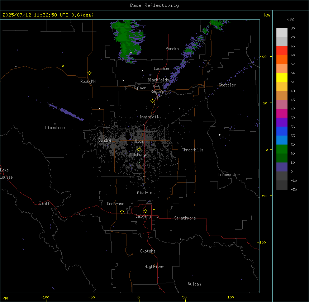Screen dimensions: 309x302
Task: Click the blue streak echo northwest of Limestone
Action: pyautogui.click(x=66, y=112)
